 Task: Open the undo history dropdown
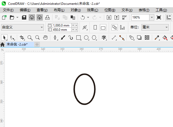88,17
